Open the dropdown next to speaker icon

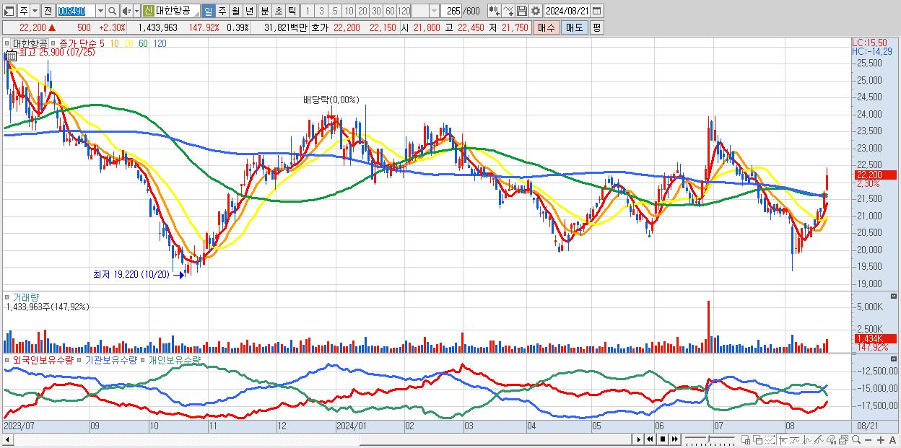click(136, 11)
